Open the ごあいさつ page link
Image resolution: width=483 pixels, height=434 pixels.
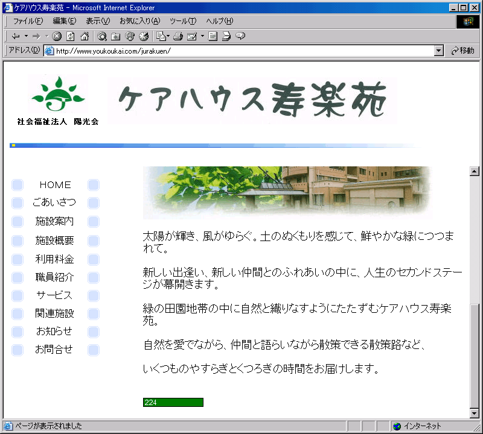[54, 203]
